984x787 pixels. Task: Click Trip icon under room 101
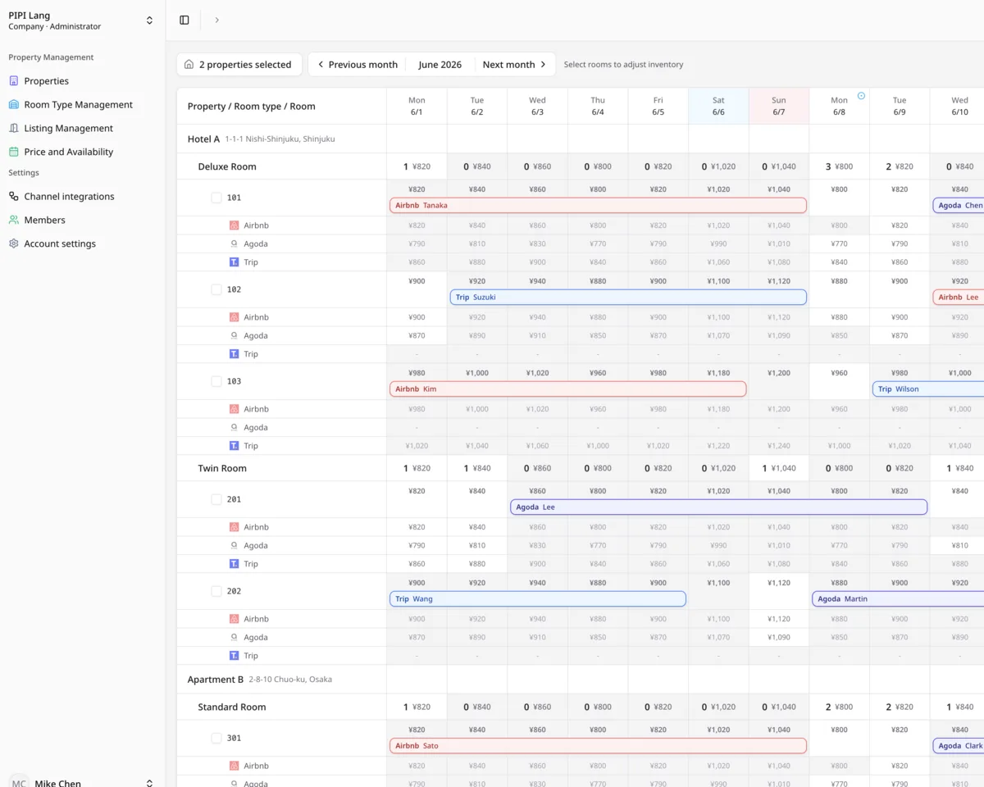pos(234,262)
